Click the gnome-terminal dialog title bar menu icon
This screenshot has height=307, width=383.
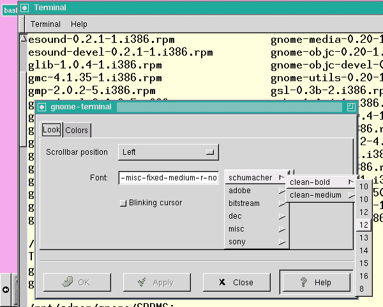point(42,107)
